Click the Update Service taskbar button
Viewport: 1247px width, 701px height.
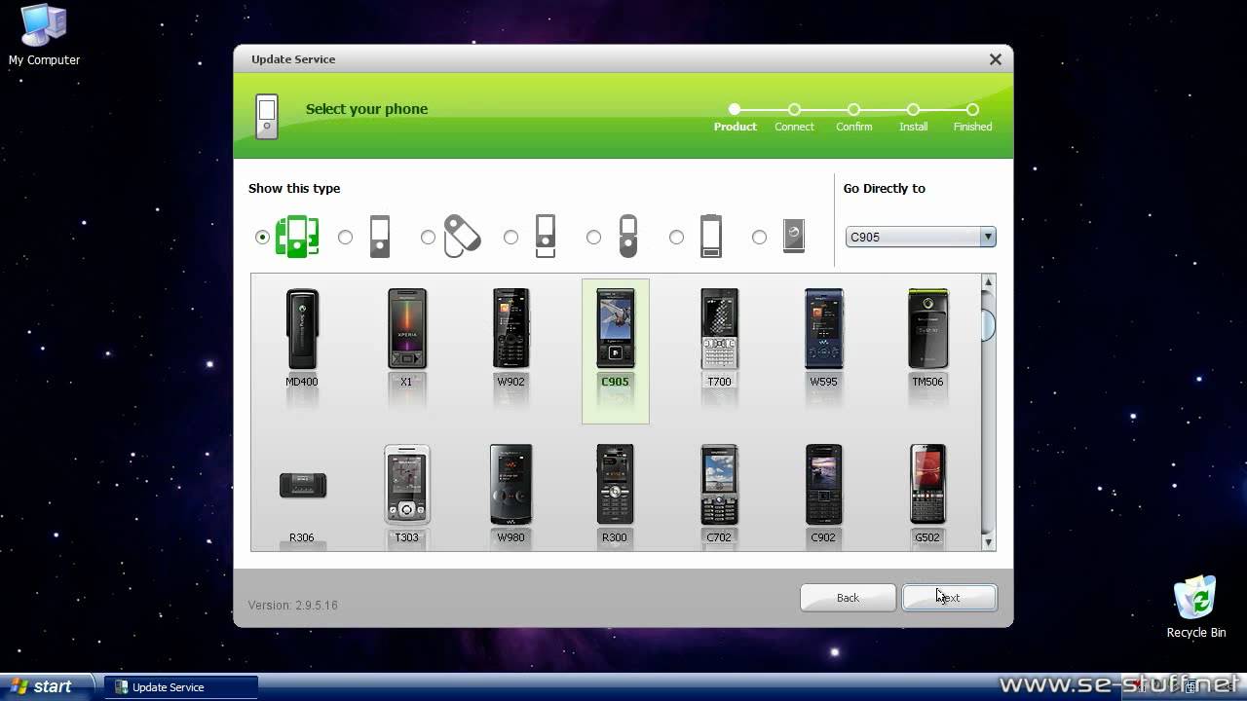pyautogui.click(x=180, y=687)
